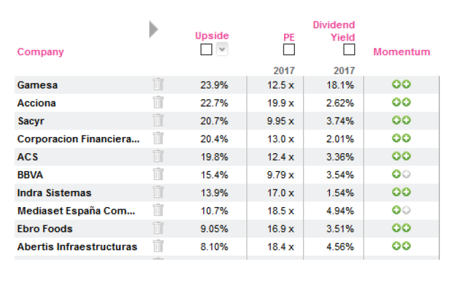
Task: Click the Gamesa momentum plus icons
Action: click(x=402, y=84)
